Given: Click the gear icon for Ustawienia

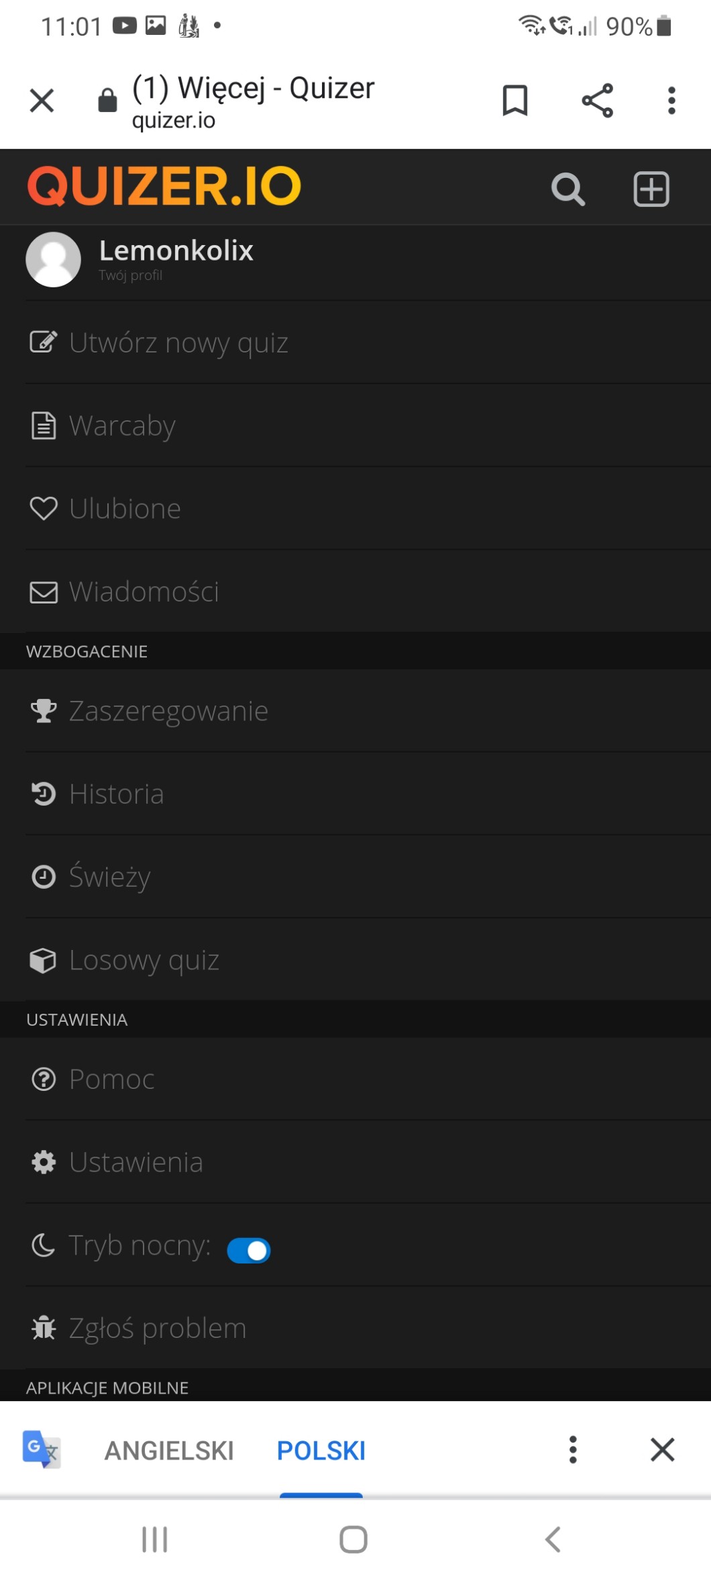Looking at the screenshot, I should 44,1162.
